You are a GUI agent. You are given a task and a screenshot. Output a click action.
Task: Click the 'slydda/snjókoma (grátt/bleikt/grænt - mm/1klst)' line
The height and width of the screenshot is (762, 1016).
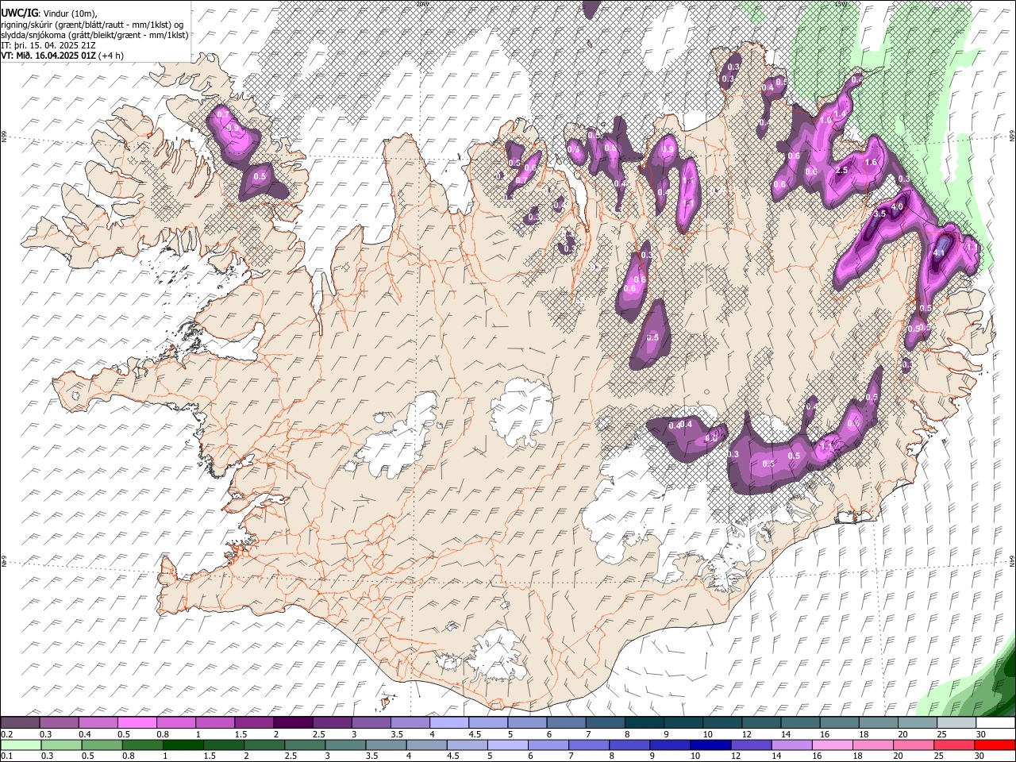point(94,35)
